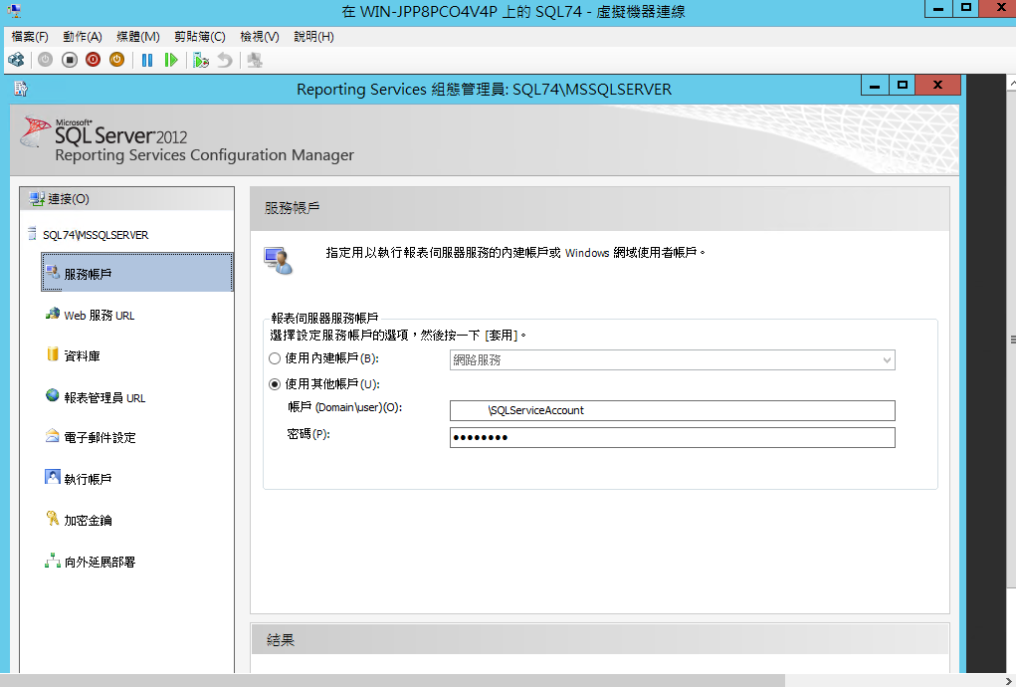Click the 密碼(P) password field
Viewport: 1016px width, 687px height.
click(673, 437)
